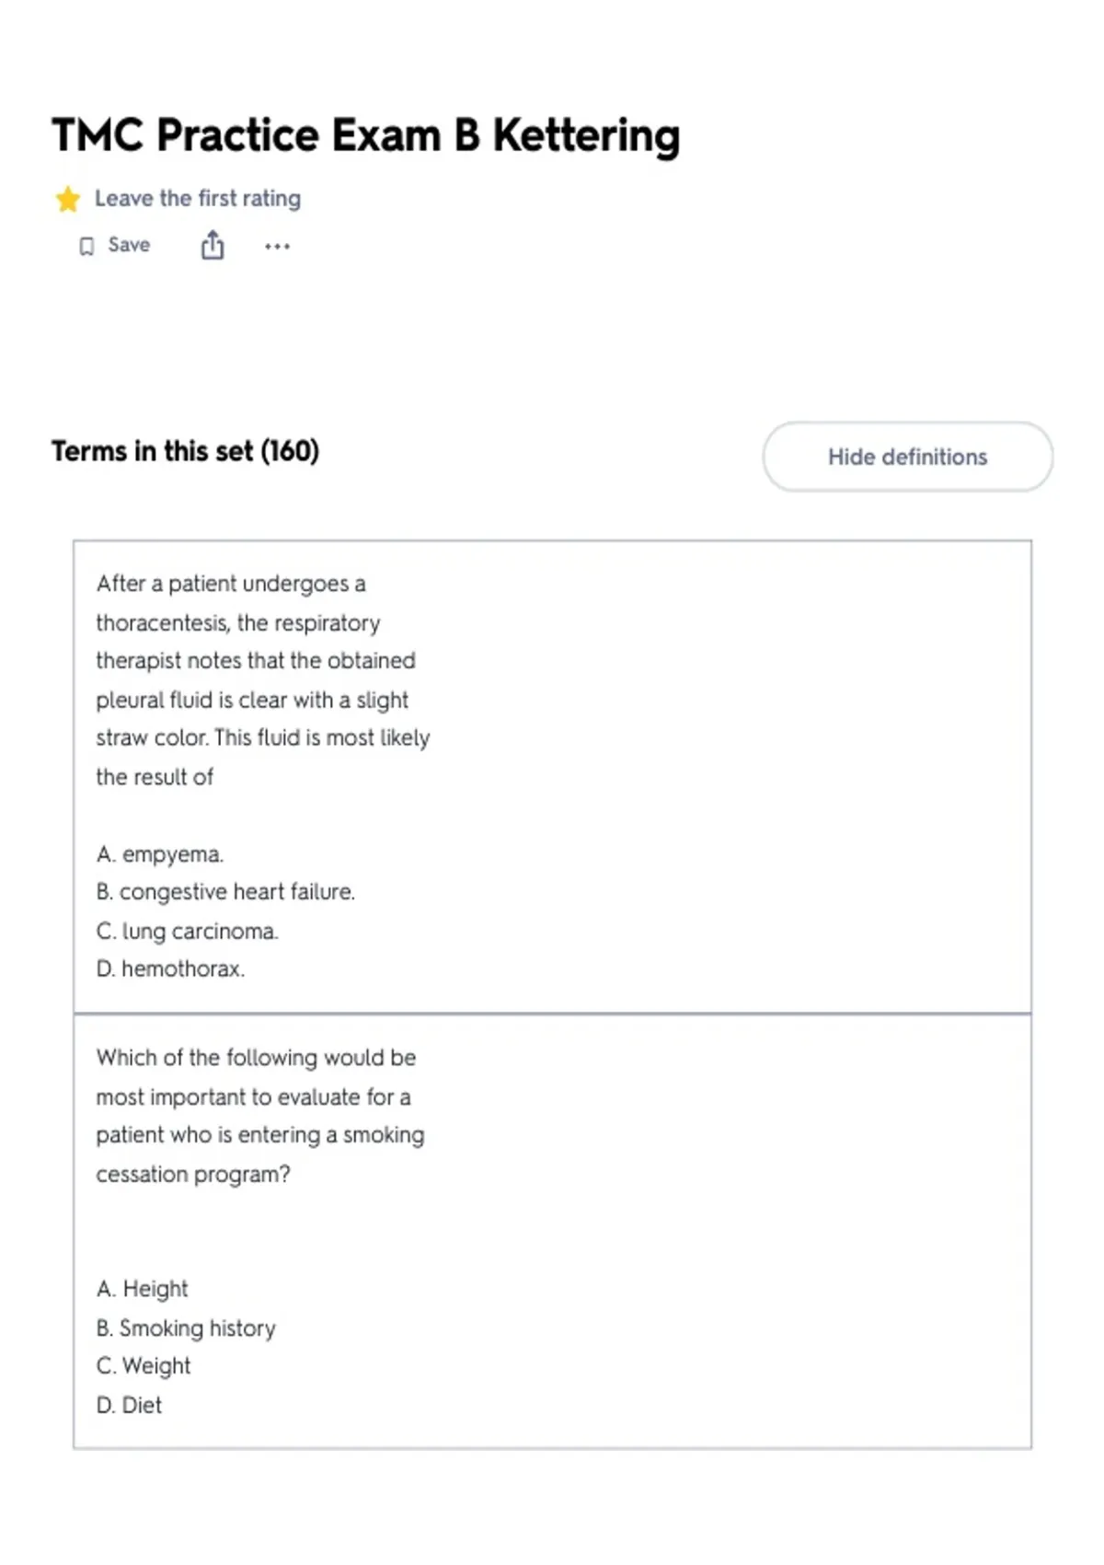Select the smoking cessation question card
Image resolution: width=1104 pixels, height=1565 pixels.
[x=552, y=1232]
